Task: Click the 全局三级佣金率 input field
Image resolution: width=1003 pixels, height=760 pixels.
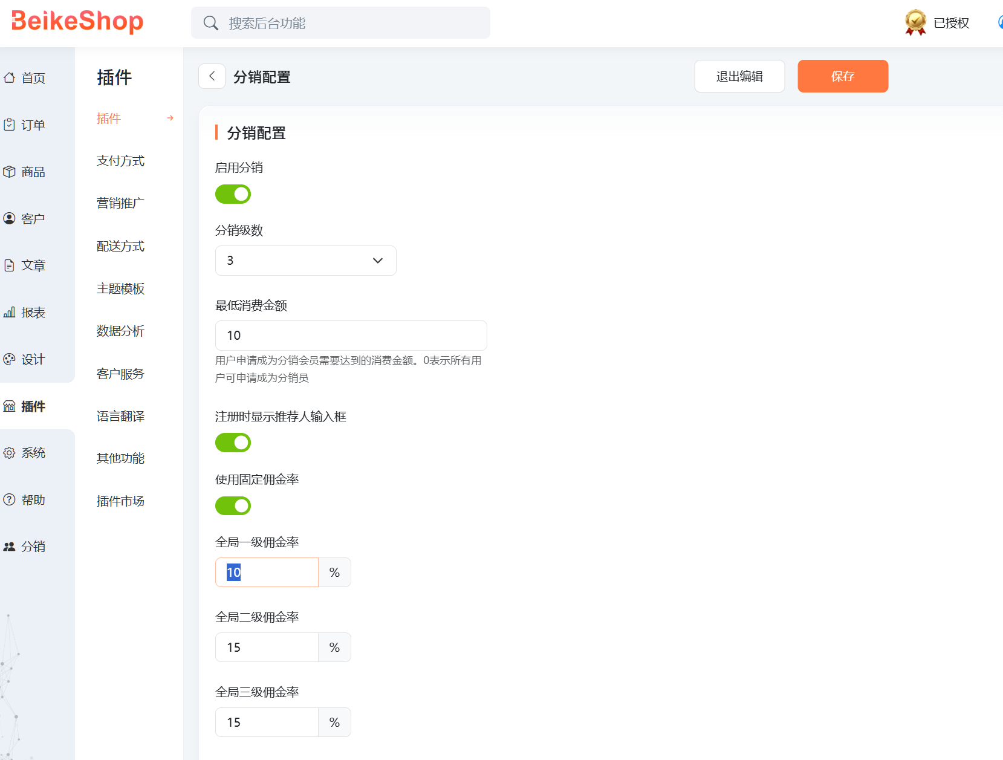Action: point(267,723)
